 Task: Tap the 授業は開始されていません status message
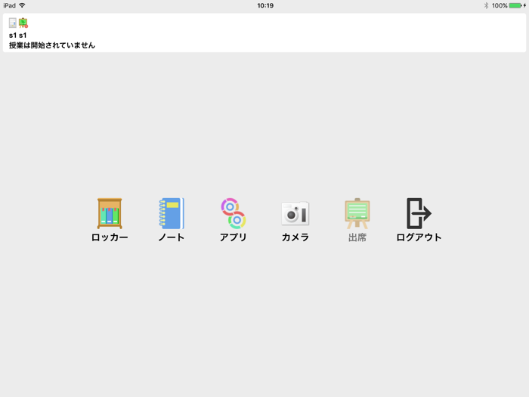[52, 45]
